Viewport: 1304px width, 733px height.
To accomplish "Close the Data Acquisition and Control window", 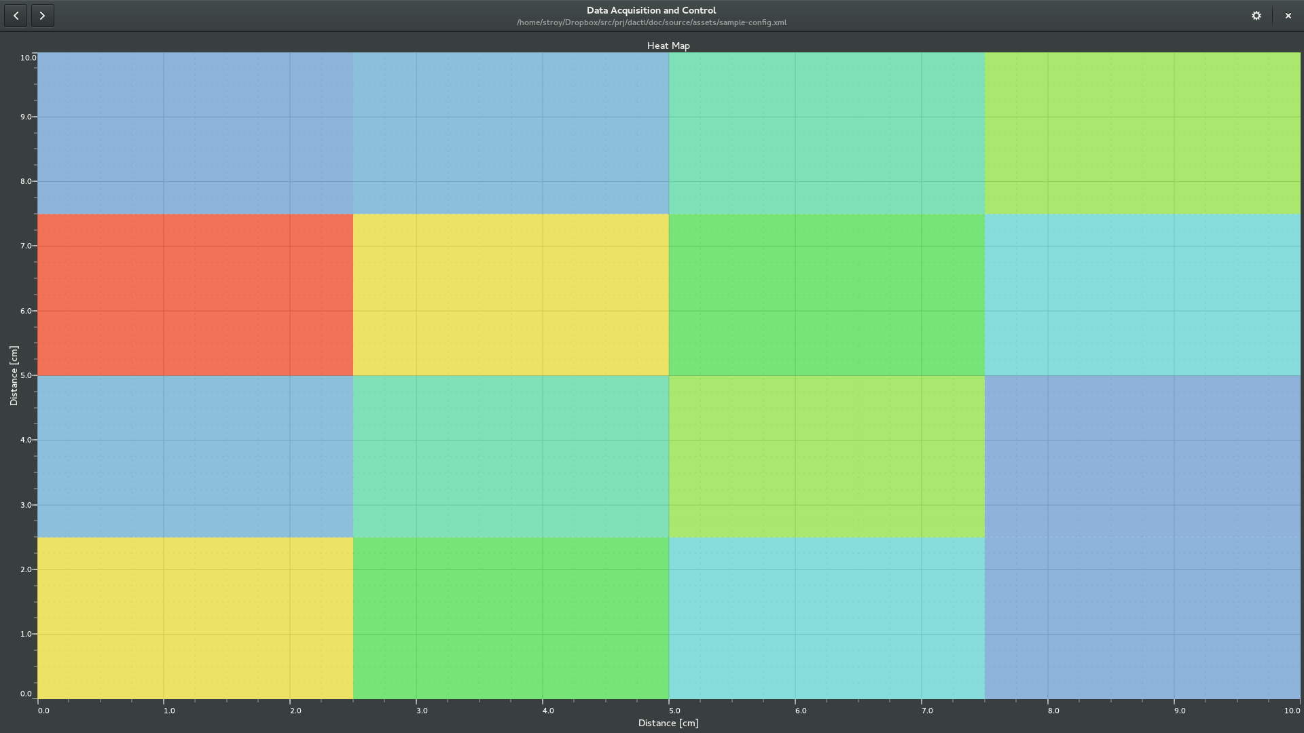I will [1288, 16].
